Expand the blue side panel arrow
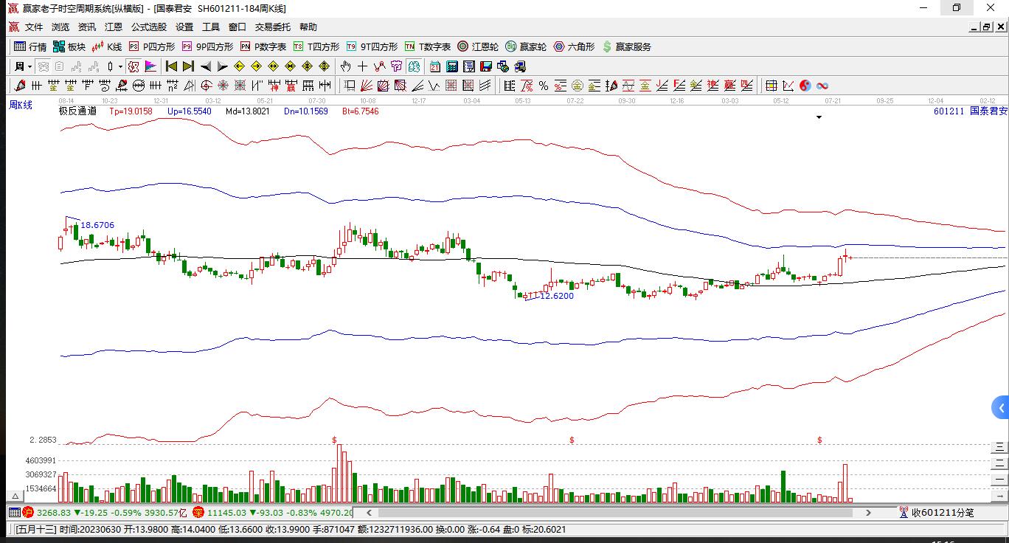The width and height of the screenshot is (1009, 543). (x=1000, y=407)
